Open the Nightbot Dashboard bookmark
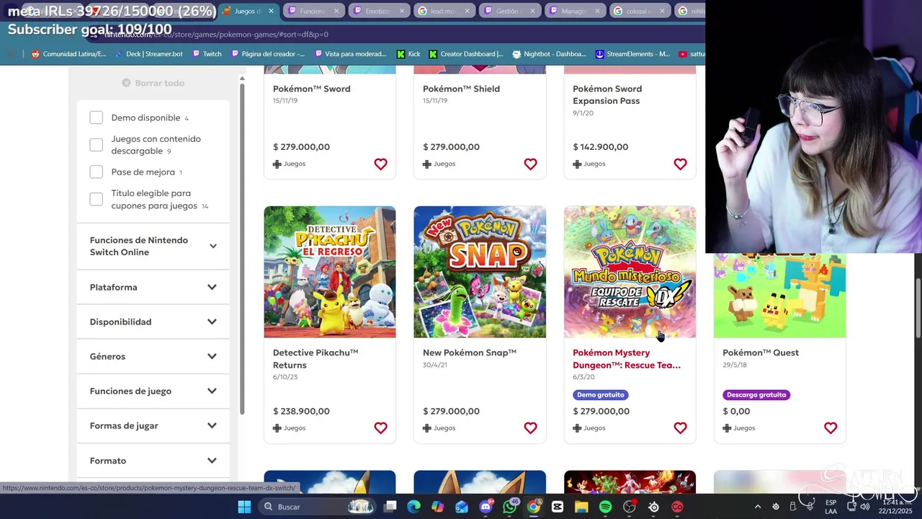The height and width of the screenshot is (519, 922). click(549, 54)
